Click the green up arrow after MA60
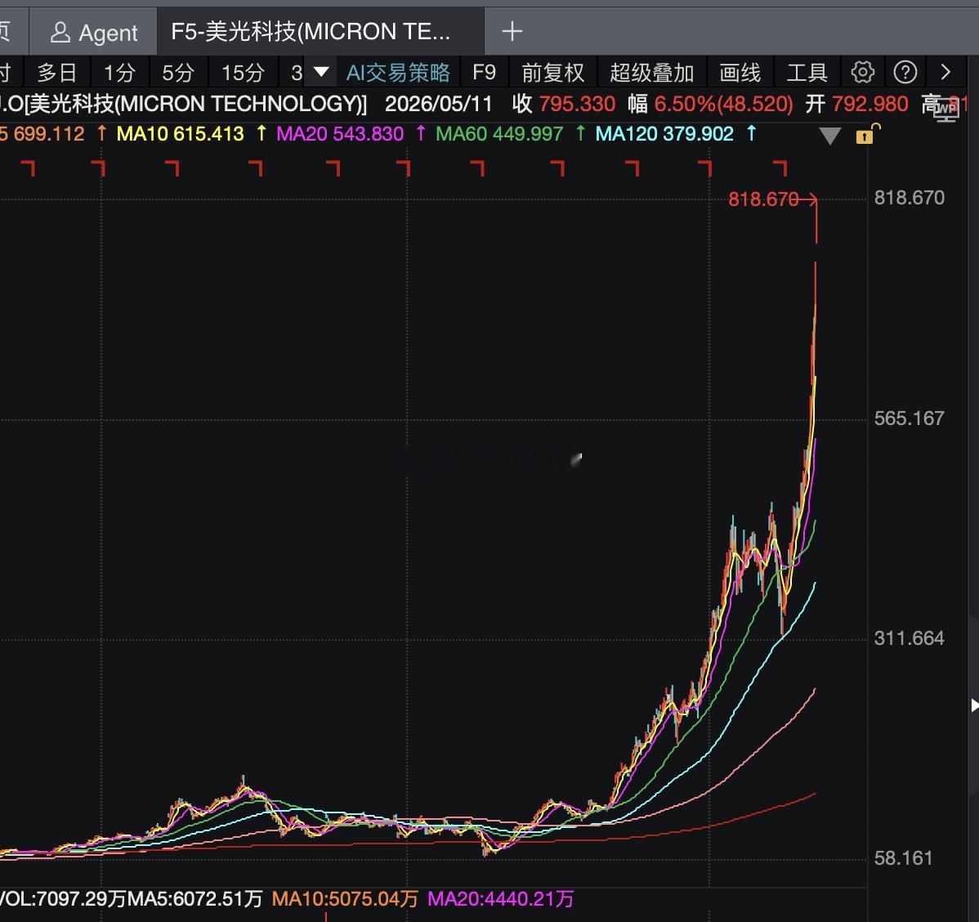 coord(580,133)
